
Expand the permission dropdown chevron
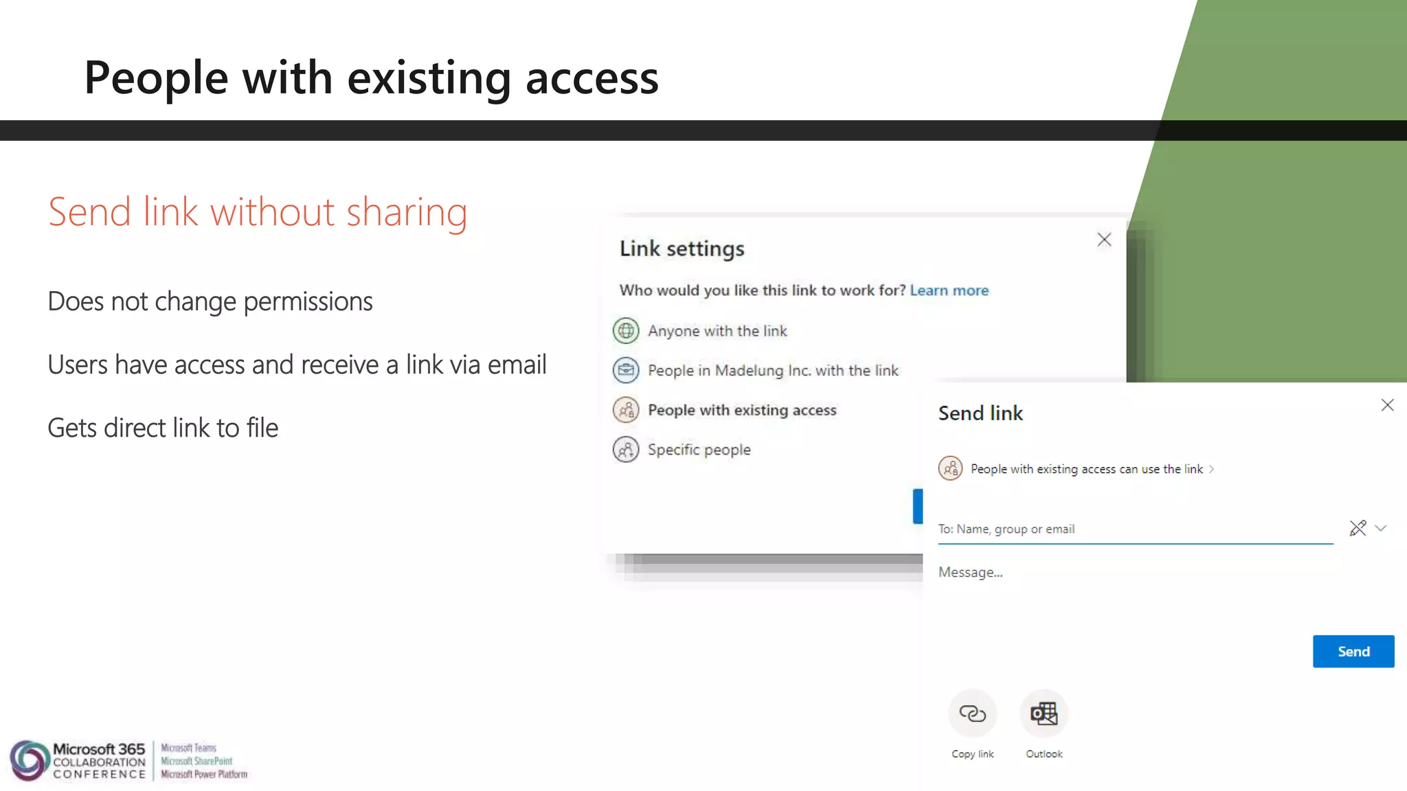pyautogui.click(x=1381, y=528)
